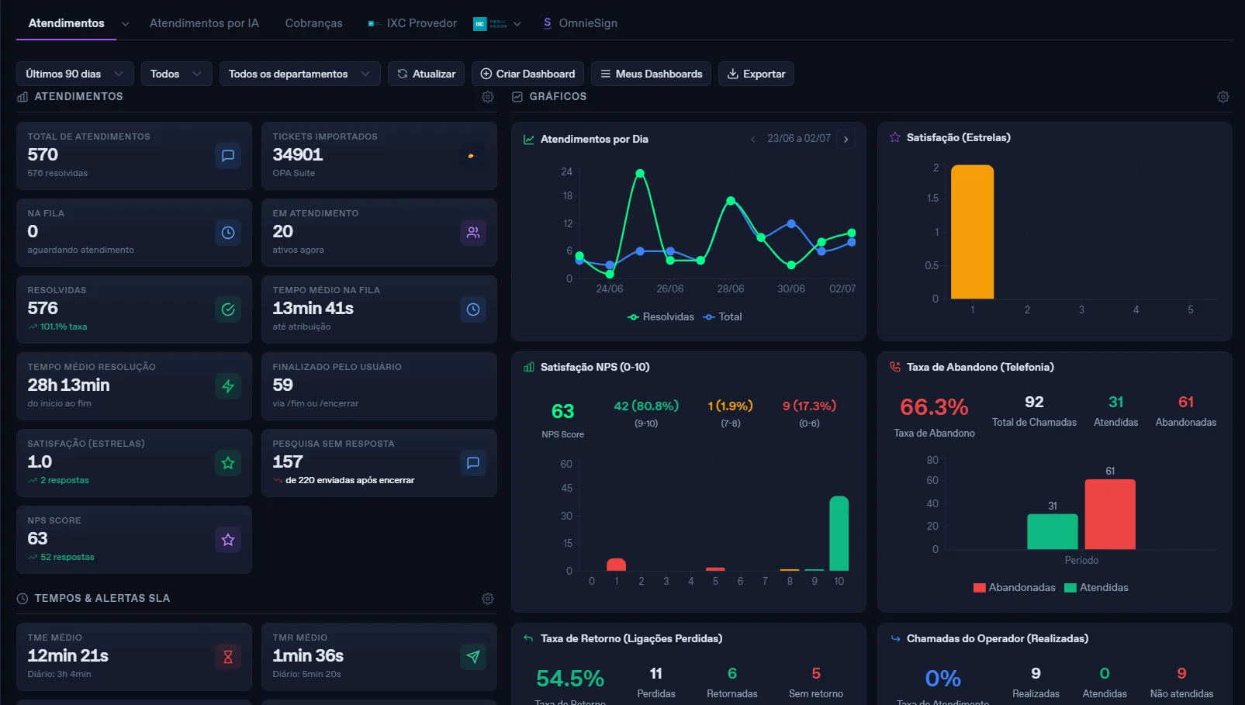The height and width of the screenshot is (705, 1245).
Task: Click the 66.3% Taxa de Abandono value
Action: [934, 407]
